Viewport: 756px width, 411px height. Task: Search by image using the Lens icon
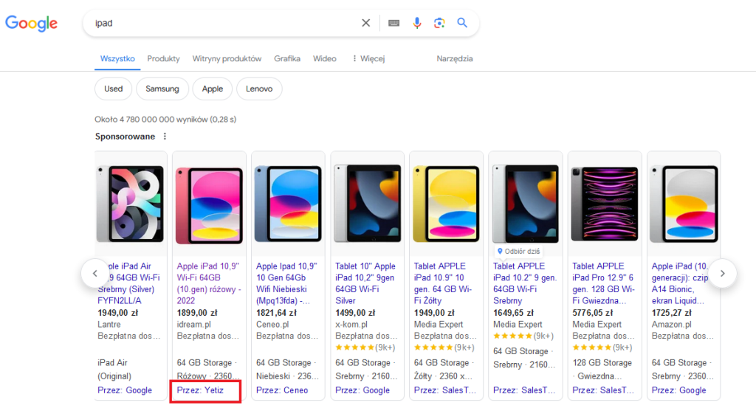[x=439, y=23]
